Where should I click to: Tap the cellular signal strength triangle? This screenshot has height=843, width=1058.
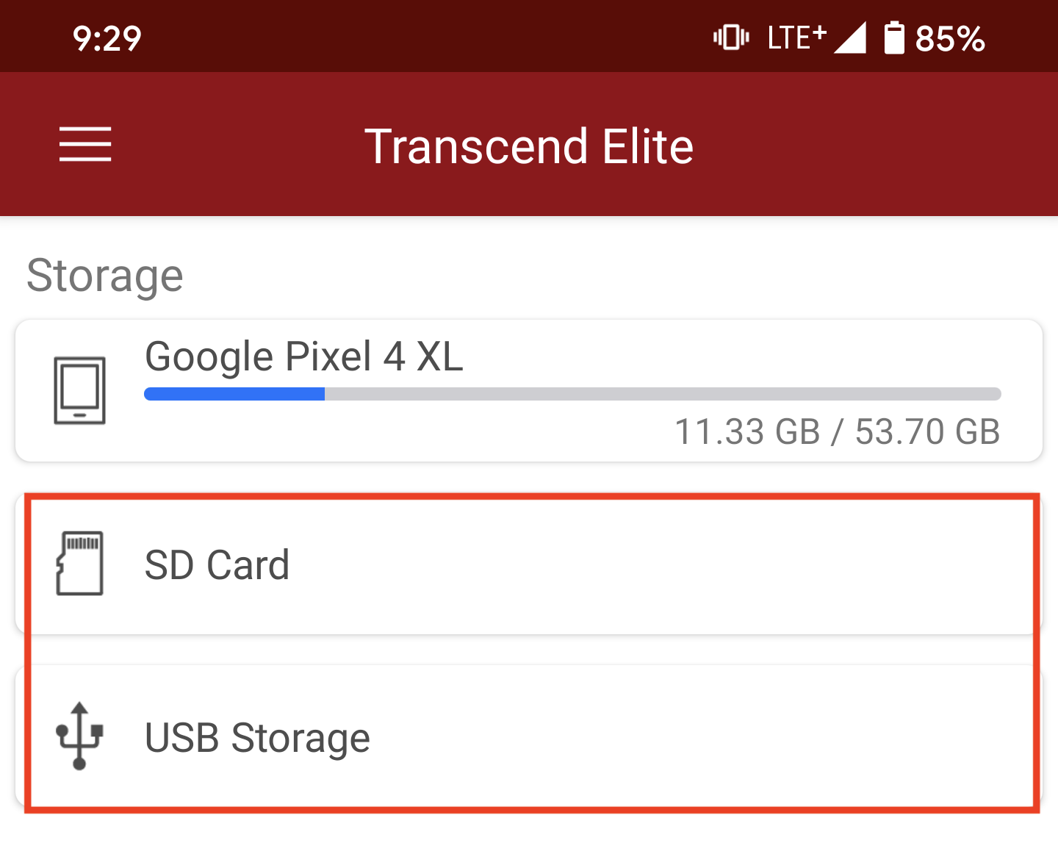click(x=851, y=37)
